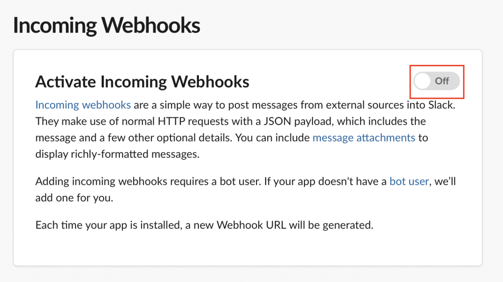Screen dimensions: 503x282
Task: Click the text 'display richly-formatted messages'
Action: point(117,154)
